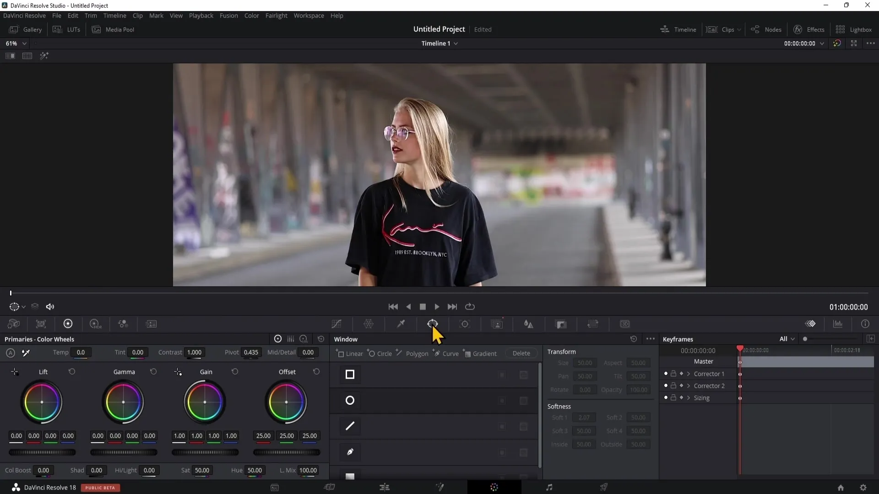Image resolution: width=879 pixels, height=494 pixels.
Task: Toggle the image wipe viewer mode
Action: click(10, 56)
